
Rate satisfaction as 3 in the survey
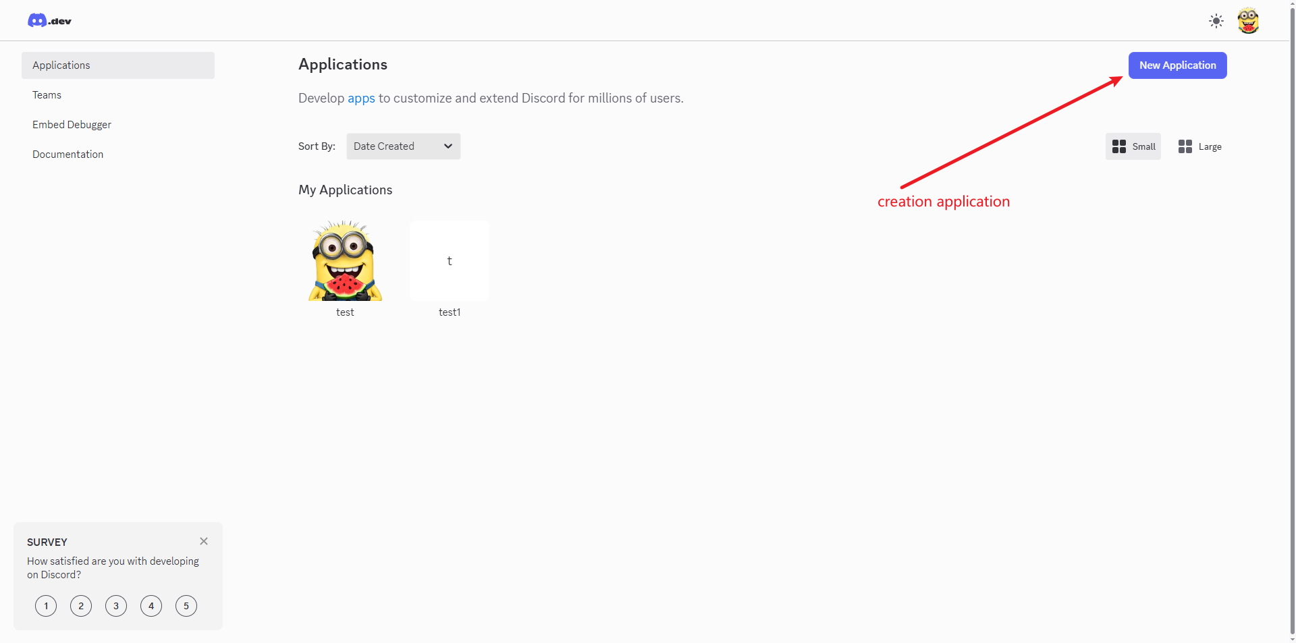tap(115, 606)
